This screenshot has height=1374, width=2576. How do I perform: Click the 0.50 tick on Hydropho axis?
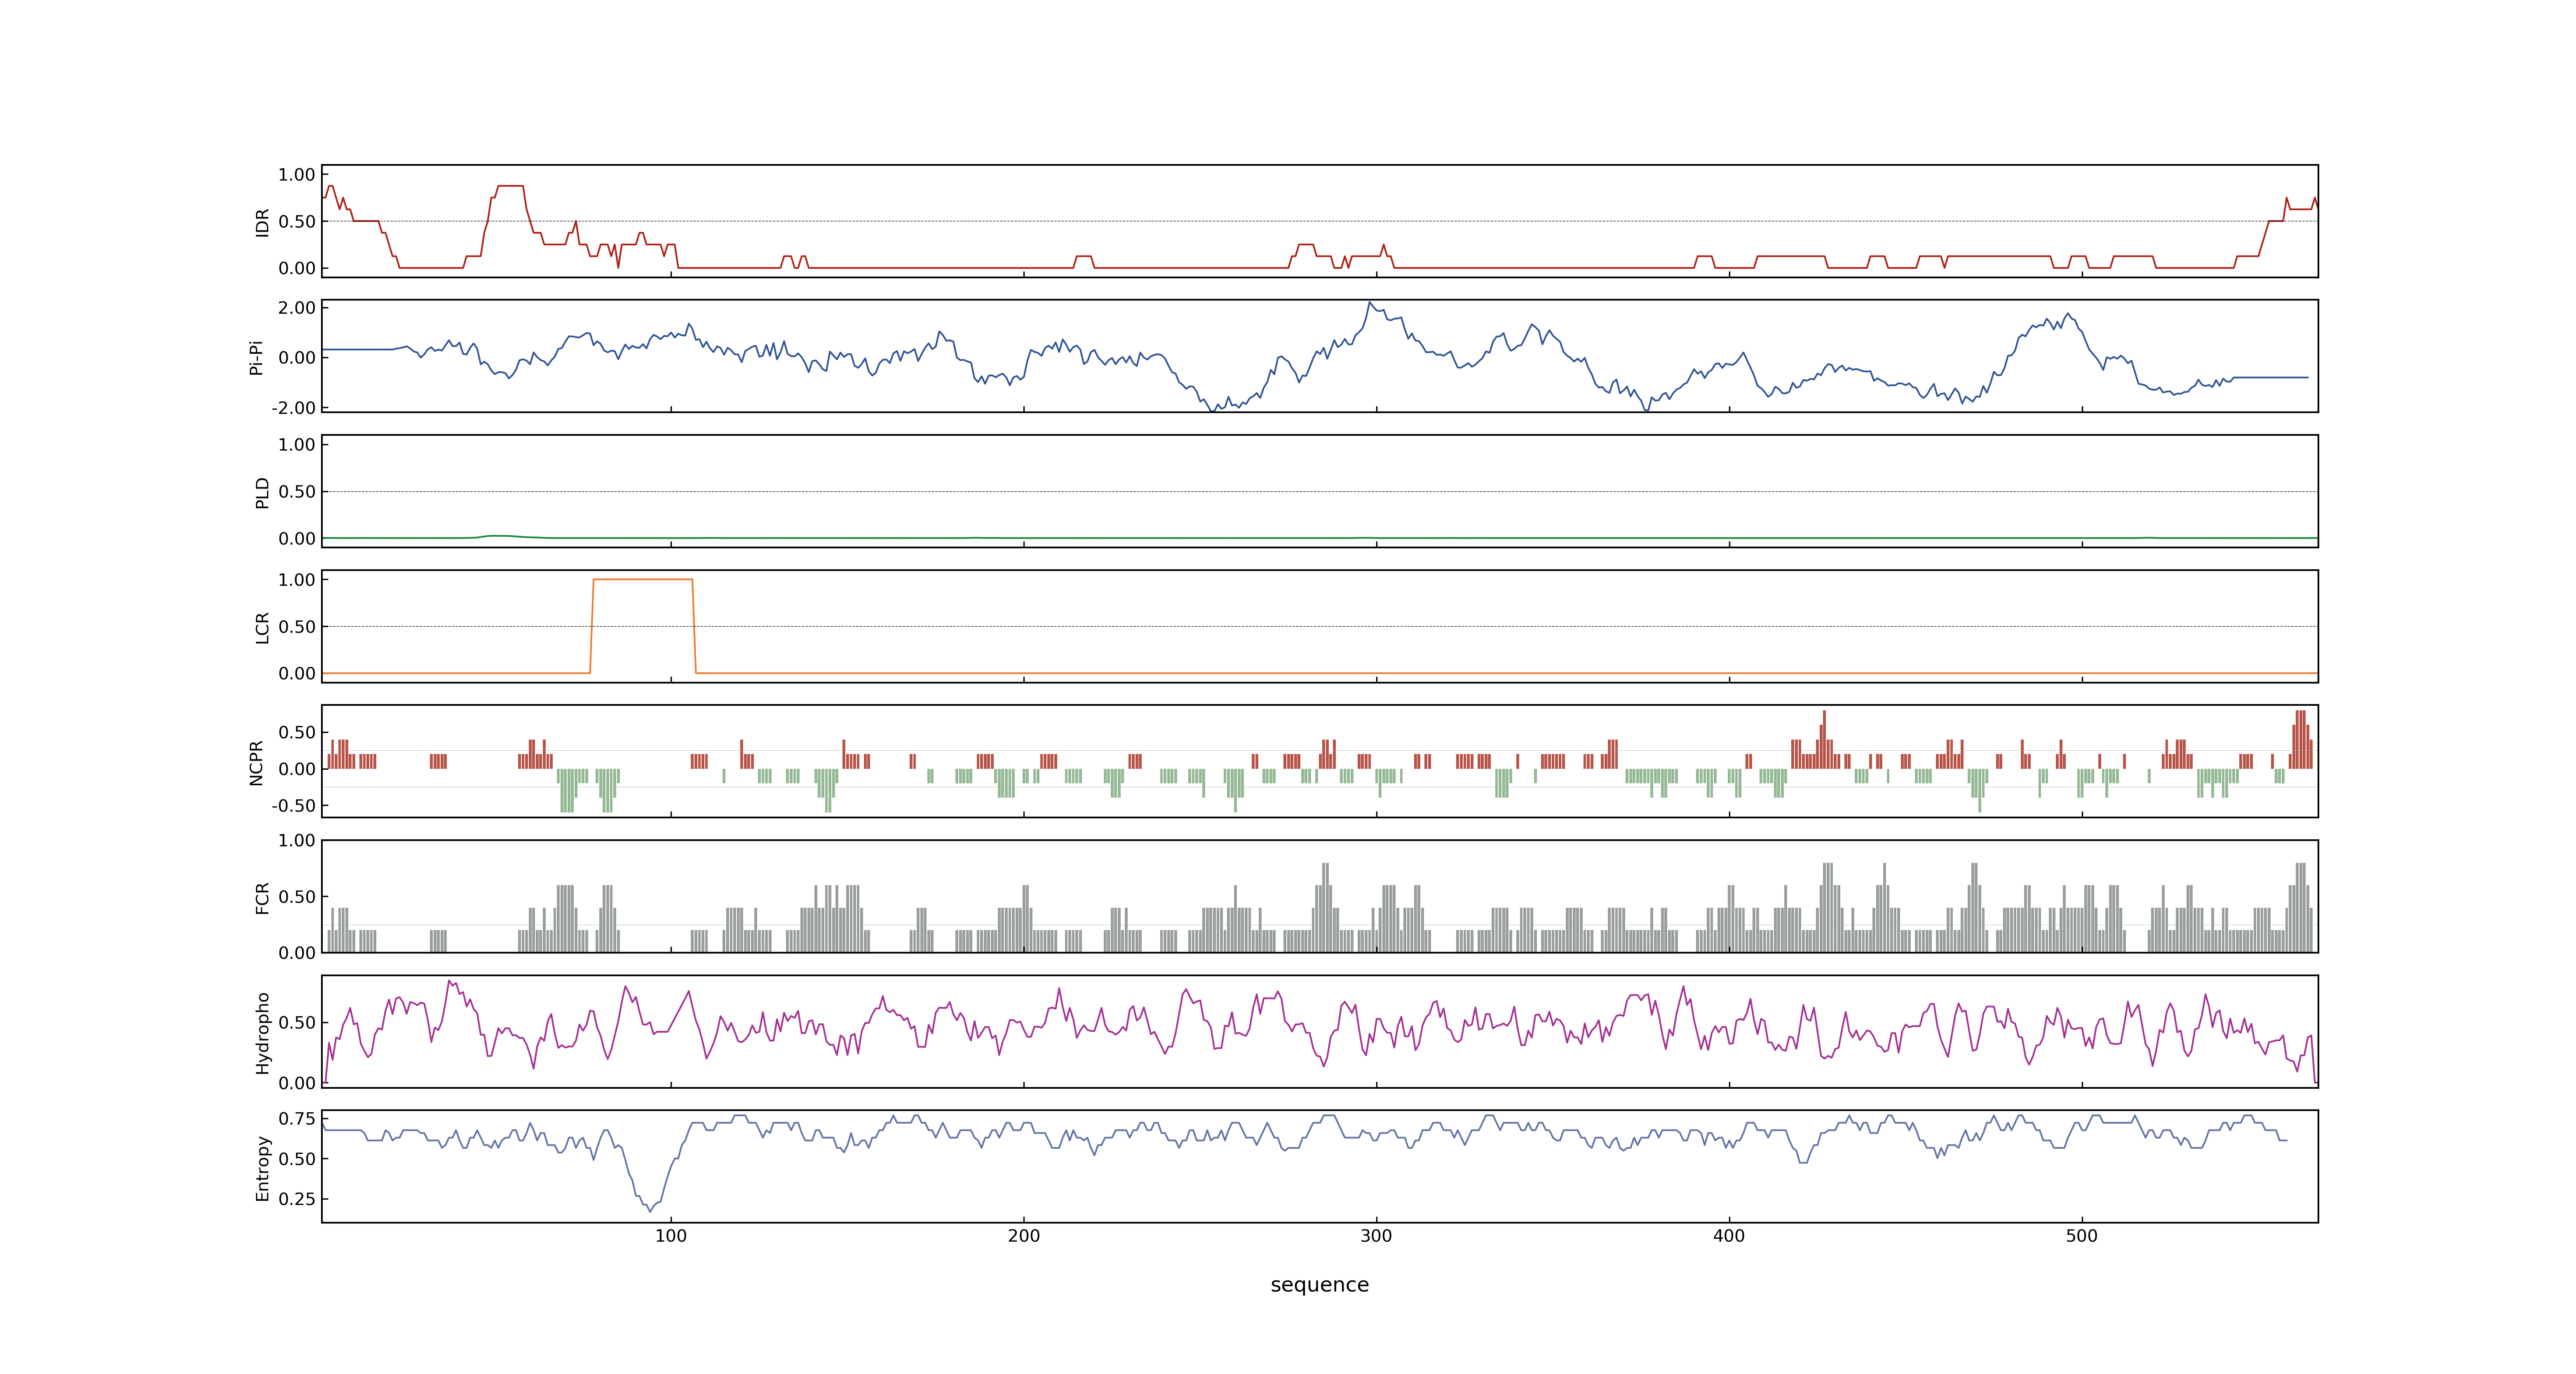[x=297, y=1023]
